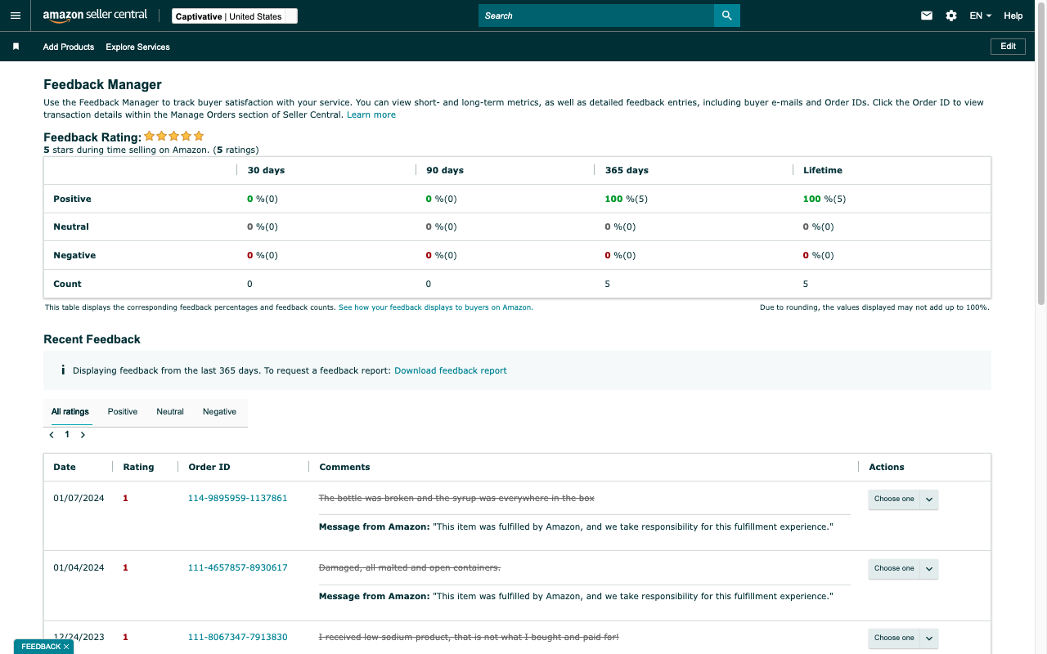Click the Comments column header
This screenshot has width=1047, height=654.
(x=344, y=467)
